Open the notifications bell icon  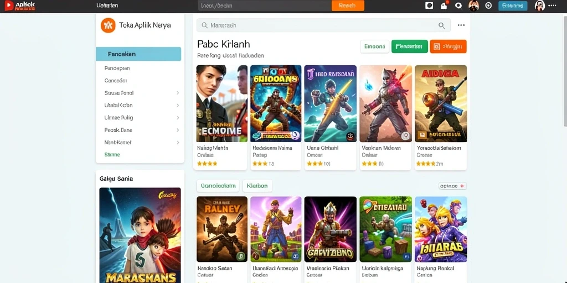tap(444, 6)
